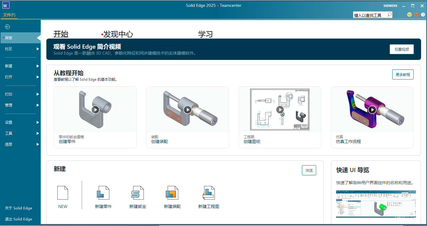Select the 新建工程图 icon
The image size is (427, 226).
click(x=209, y=193)
